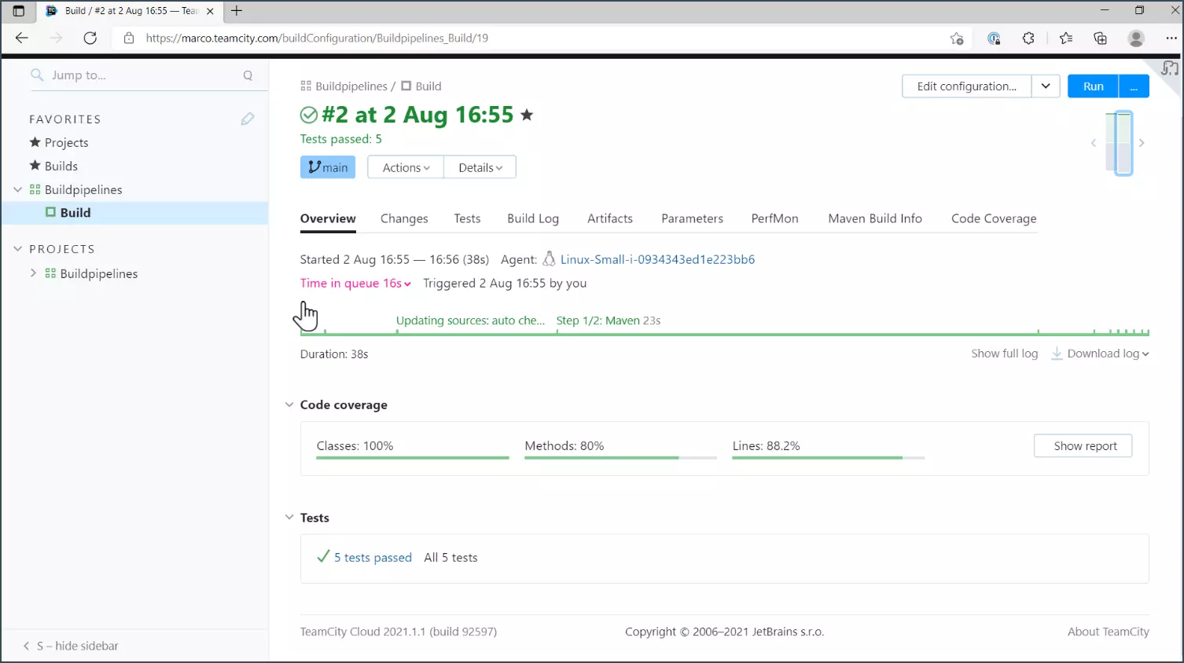The height and width of the screenshot is (663, 1184).
Task: Click the Step 1/2: Maven timeline stage
Action: pos(608,321)
